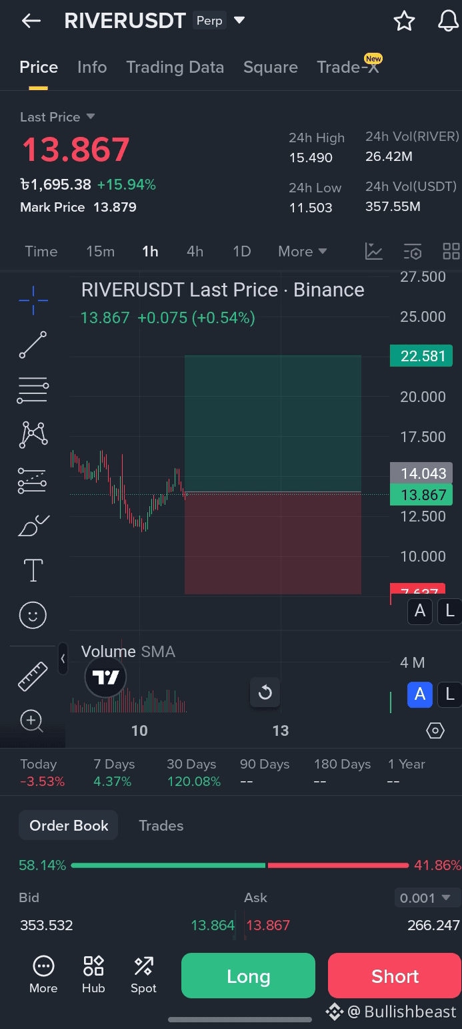
Task: Select the brush drawing tool
Action: click(33, 526)
